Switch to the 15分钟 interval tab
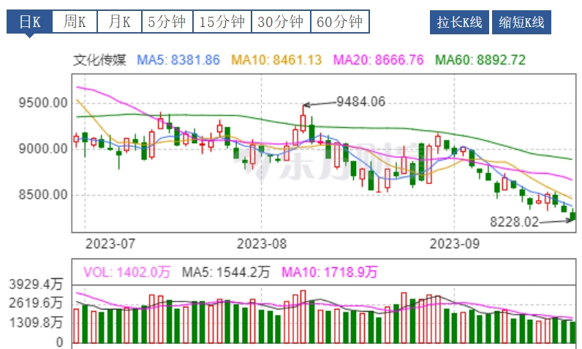The height and width of the screenshot is (349, 582). [222, 22]
